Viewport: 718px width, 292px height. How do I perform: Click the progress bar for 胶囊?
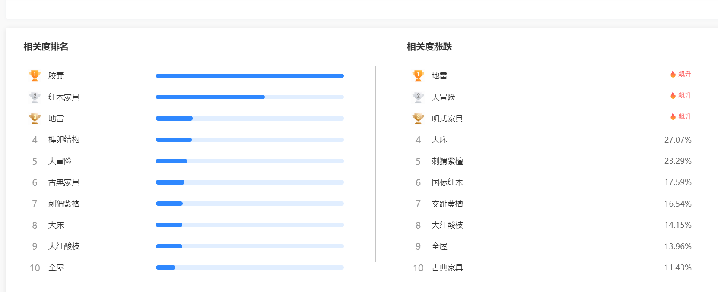point(250,76)
